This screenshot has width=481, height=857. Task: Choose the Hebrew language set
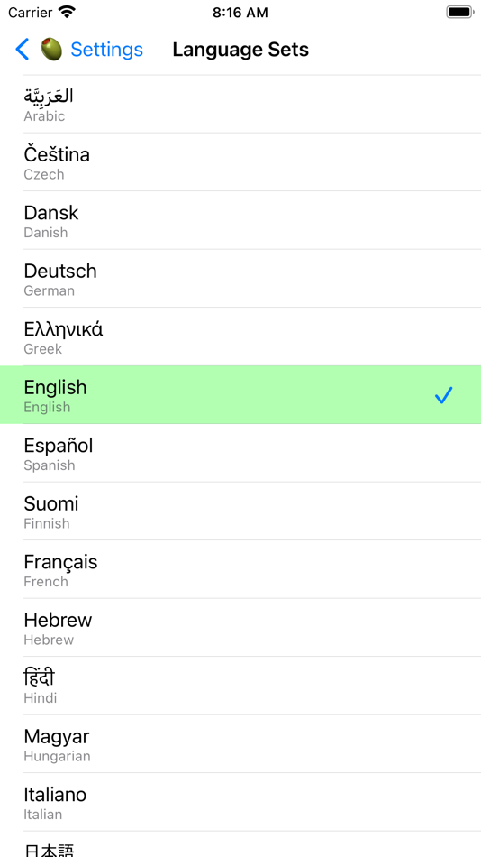[x=240, y=628]
